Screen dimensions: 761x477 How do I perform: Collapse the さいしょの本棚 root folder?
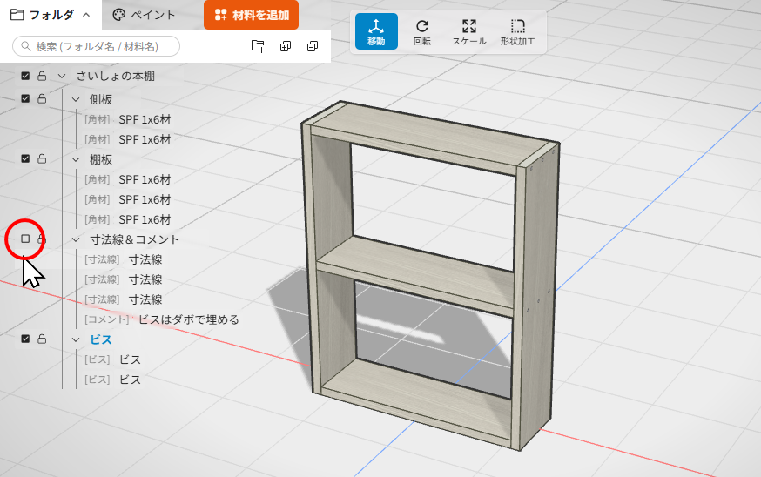click(62, 77)
